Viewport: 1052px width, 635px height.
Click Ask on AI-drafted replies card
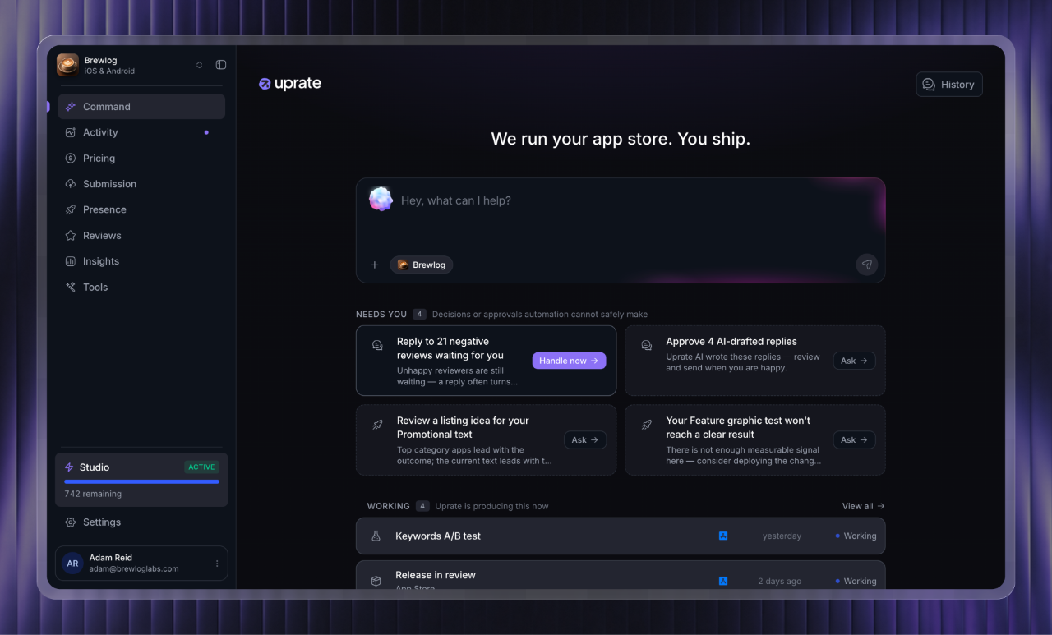pos(854,361)
